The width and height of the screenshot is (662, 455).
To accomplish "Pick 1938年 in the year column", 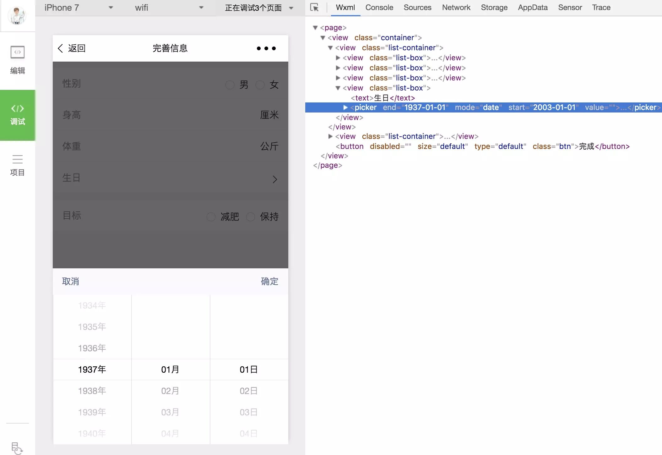I will (92, 391).
